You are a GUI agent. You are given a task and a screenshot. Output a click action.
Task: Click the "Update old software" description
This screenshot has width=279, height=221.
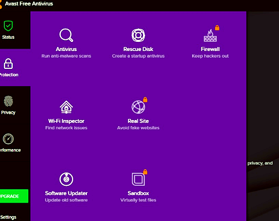point(66,200)
